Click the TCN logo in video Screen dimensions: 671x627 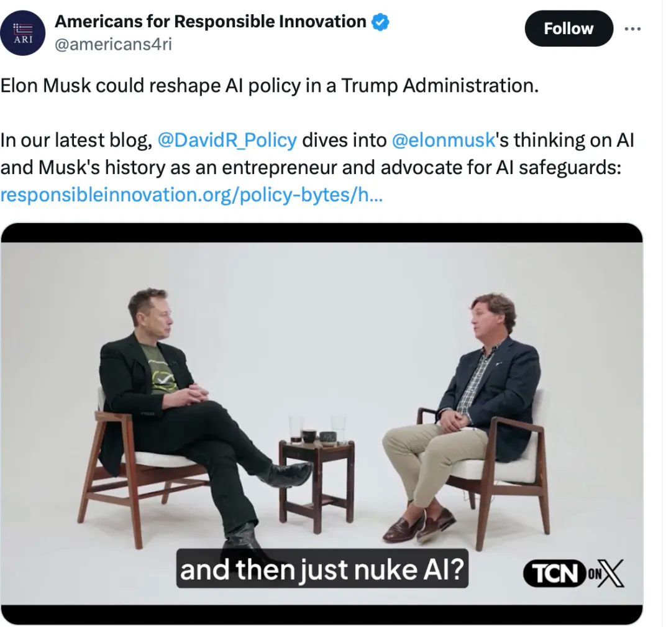(x=555, y=573)
